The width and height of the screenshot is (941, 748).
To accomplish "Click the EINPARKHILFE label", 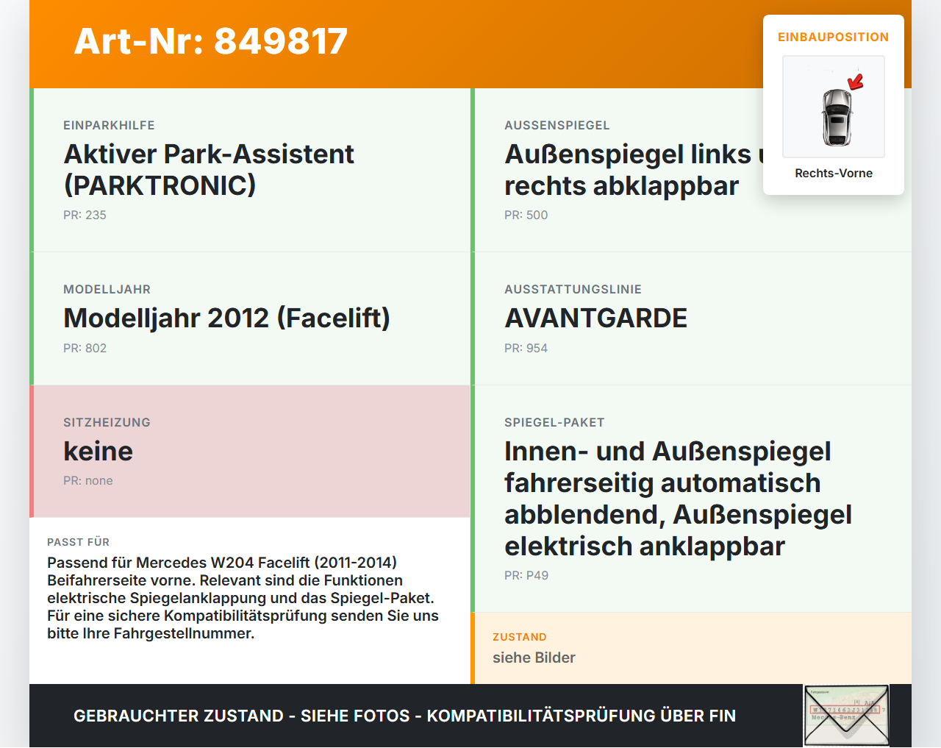I will [x=109, y=126].
